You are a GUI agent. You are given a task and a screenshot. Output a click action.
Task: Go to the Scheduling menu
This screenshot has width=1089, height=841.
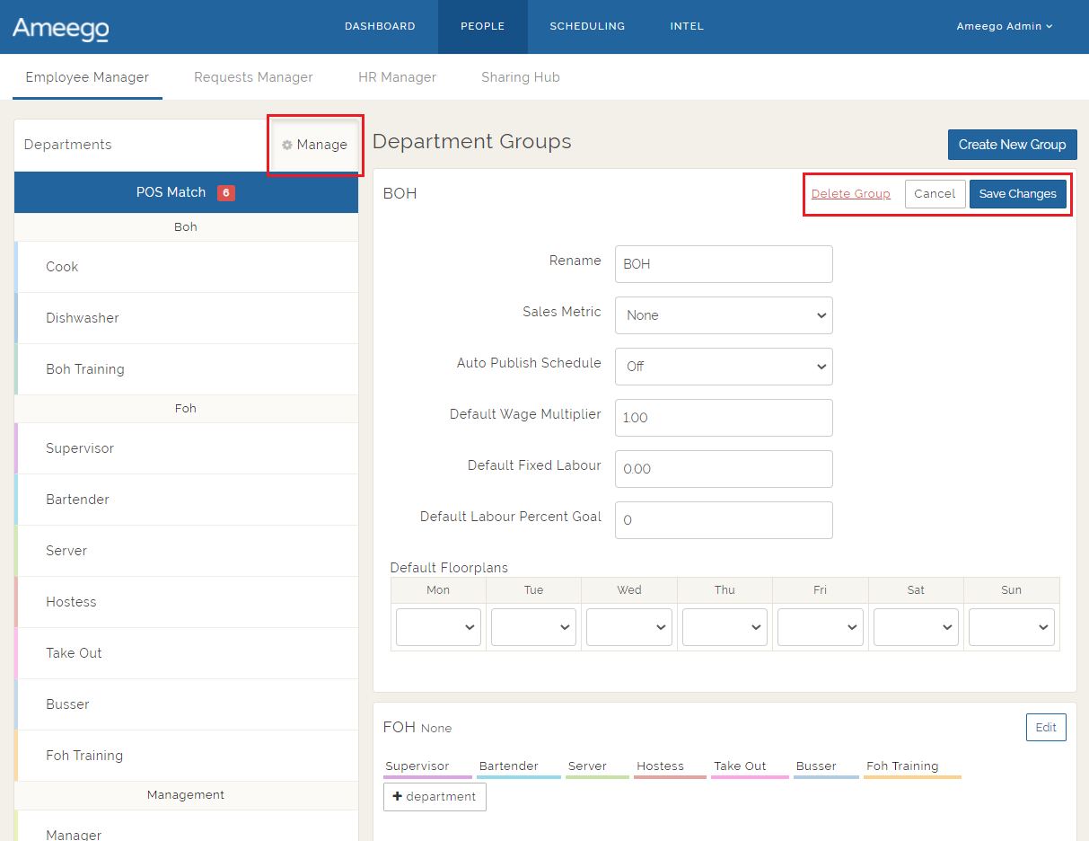(x=587, y=26)
